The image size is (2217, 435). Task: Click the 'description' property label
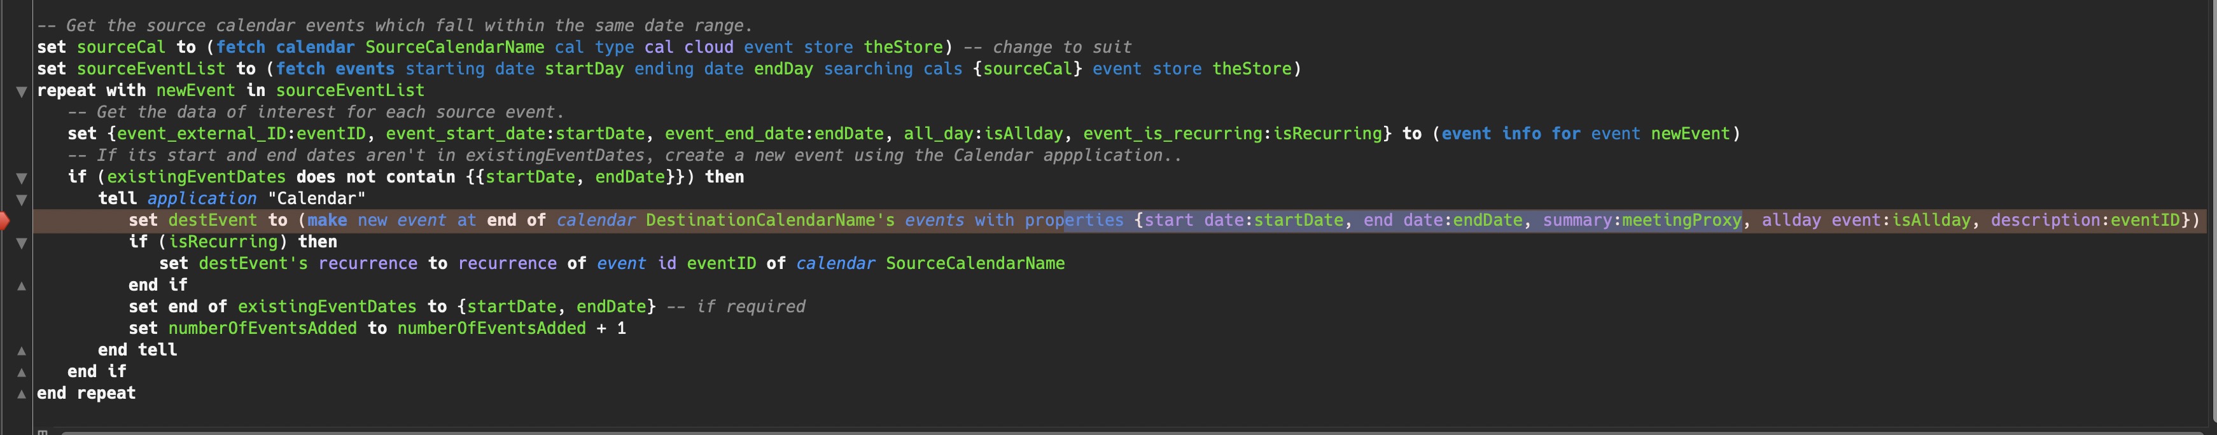(2045, 221)
